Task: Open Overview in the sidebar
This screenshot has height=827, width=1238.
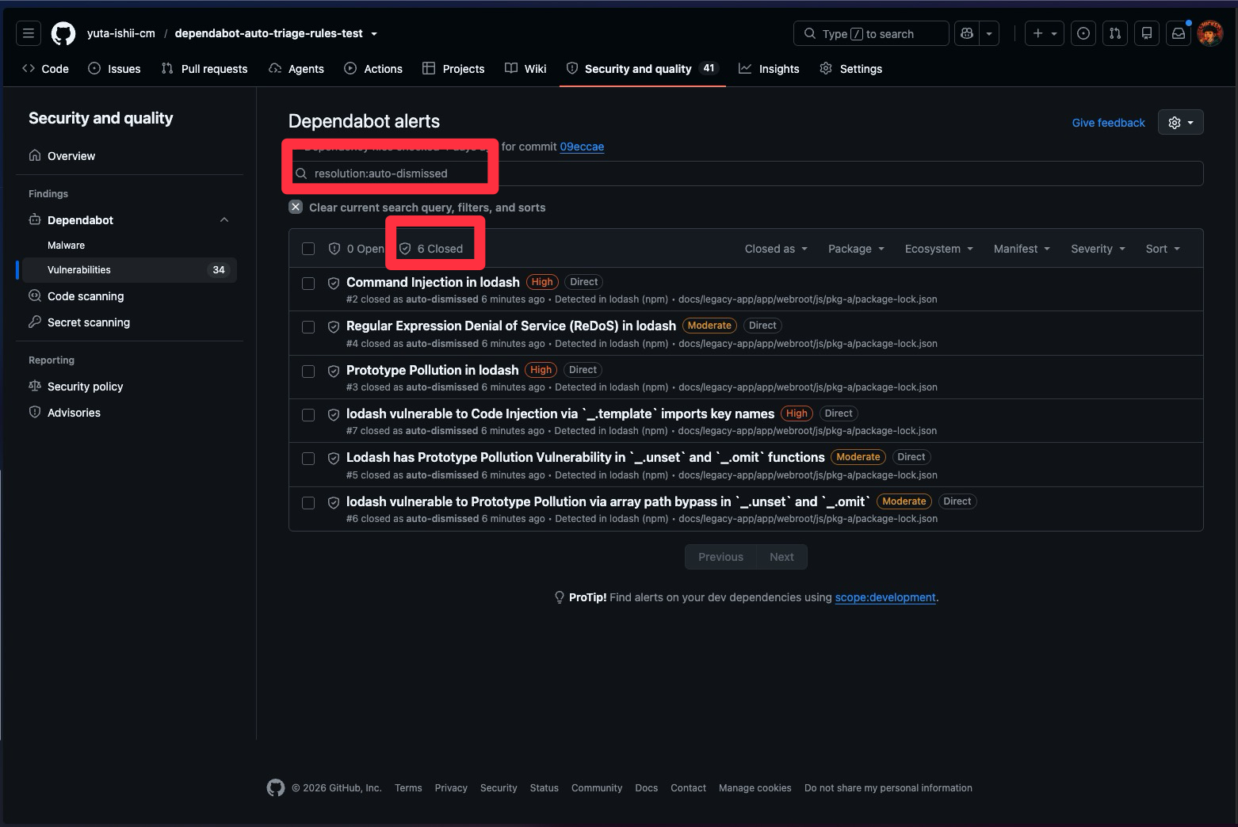Action: [x=129, y=155]
